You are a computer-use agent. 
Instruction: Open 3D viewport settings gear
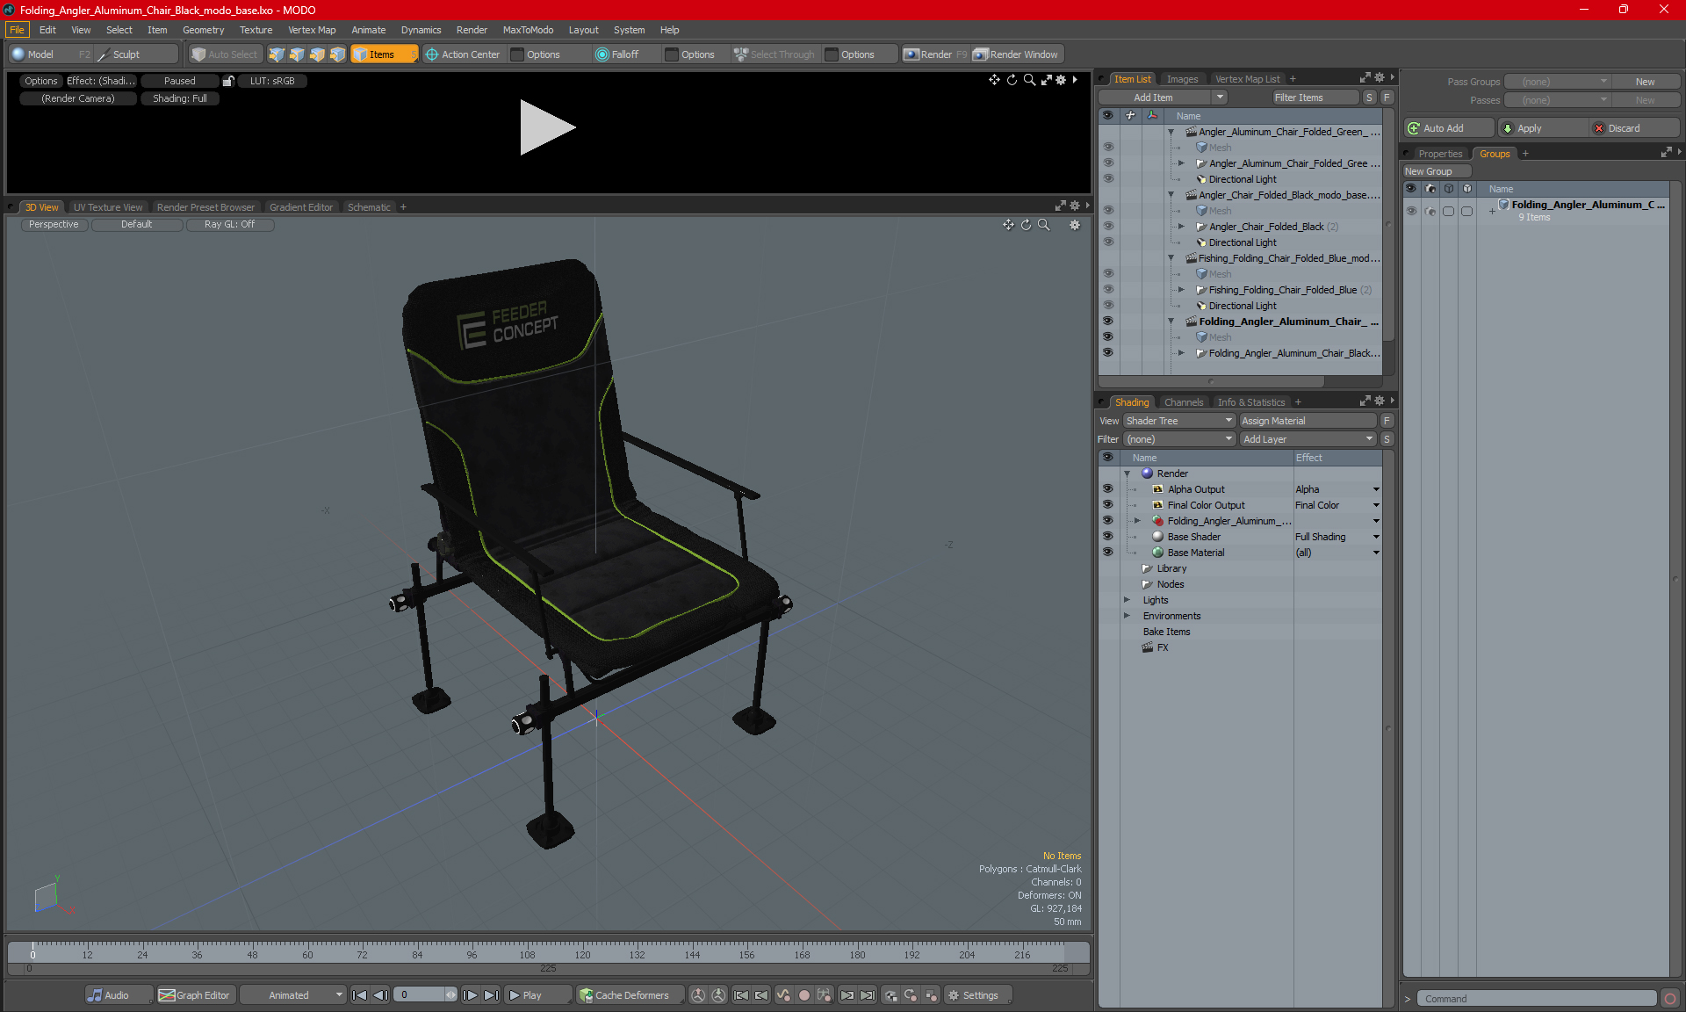(1075, 225)
